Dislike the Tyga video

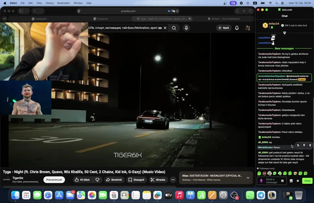pyautogui.click(x=97, y=180)
